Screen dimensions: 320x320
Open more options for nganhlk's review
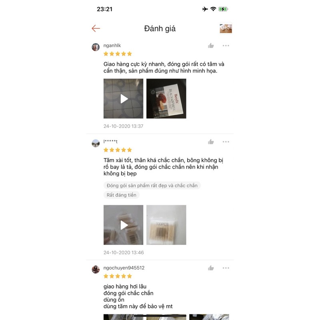(226, 46)
